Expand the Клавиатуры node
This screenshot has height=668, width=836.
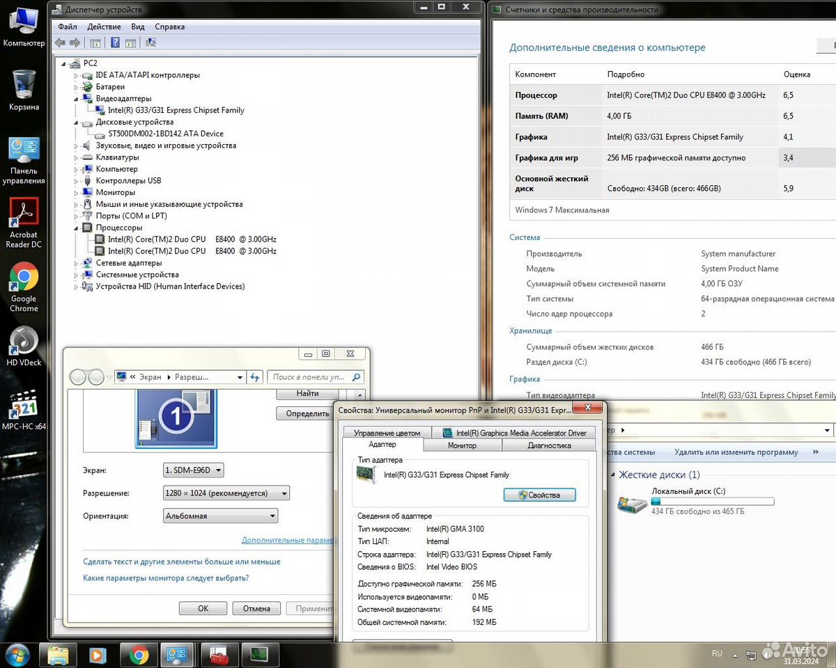point(77,157)
